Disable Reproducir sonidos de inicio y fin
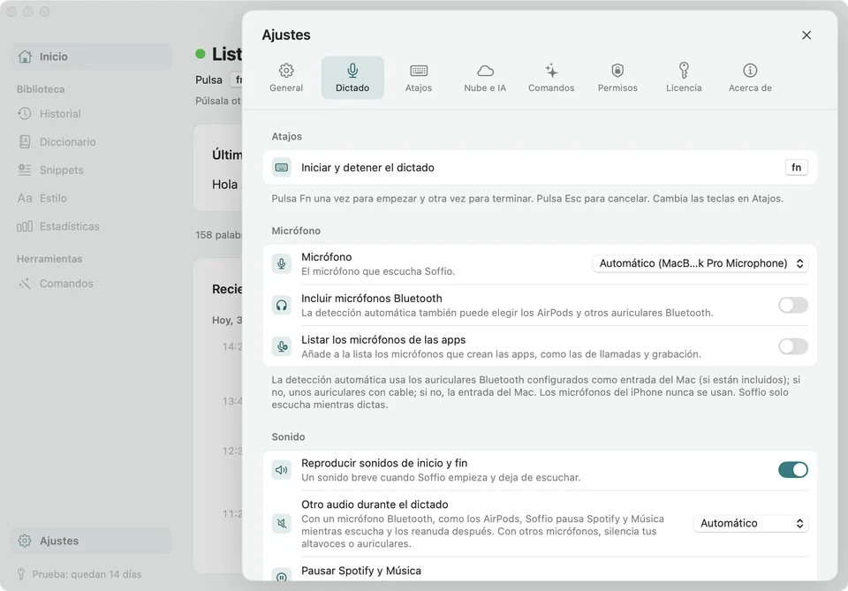The image size is (848, 591). [793, 470]
